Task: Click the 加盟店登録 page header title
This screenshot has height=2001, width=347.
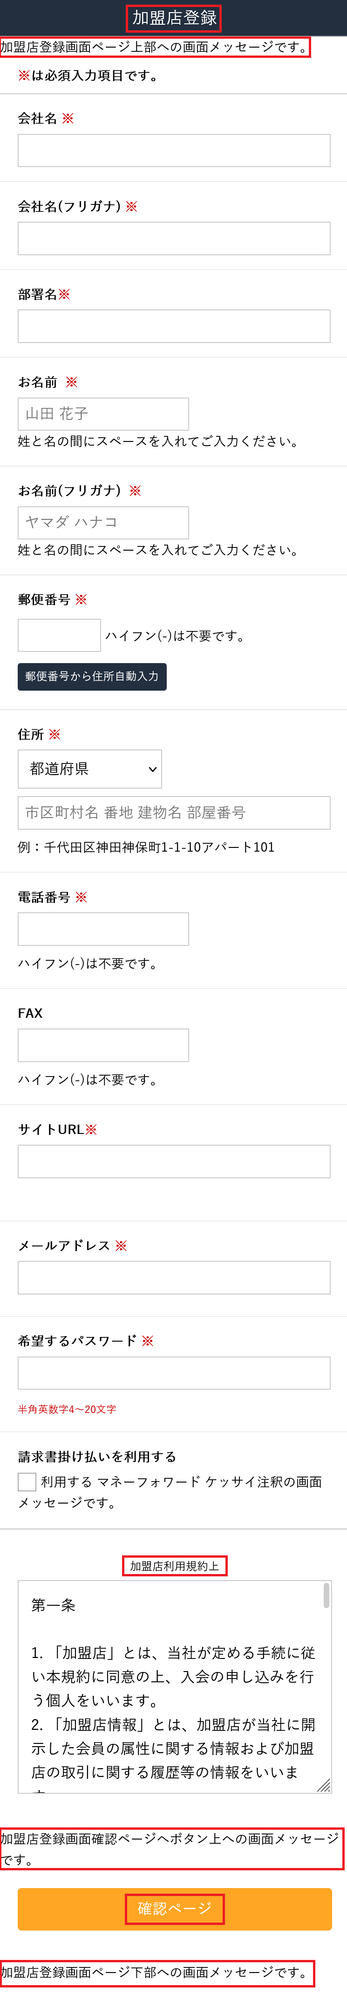Action: (173, 18)
